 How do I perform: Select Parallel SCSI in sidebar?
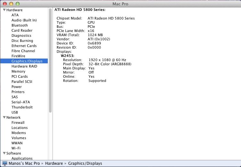pyautogui.click(x=22, y=82)
